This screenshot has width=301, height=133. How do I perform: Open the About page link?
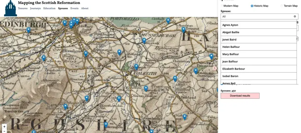pyautogui.click(x=85, y=8)
